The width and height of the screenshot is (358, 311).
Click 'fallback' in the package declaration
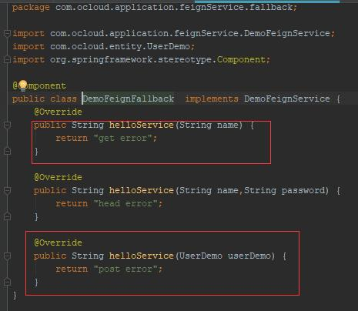(271, 7)
